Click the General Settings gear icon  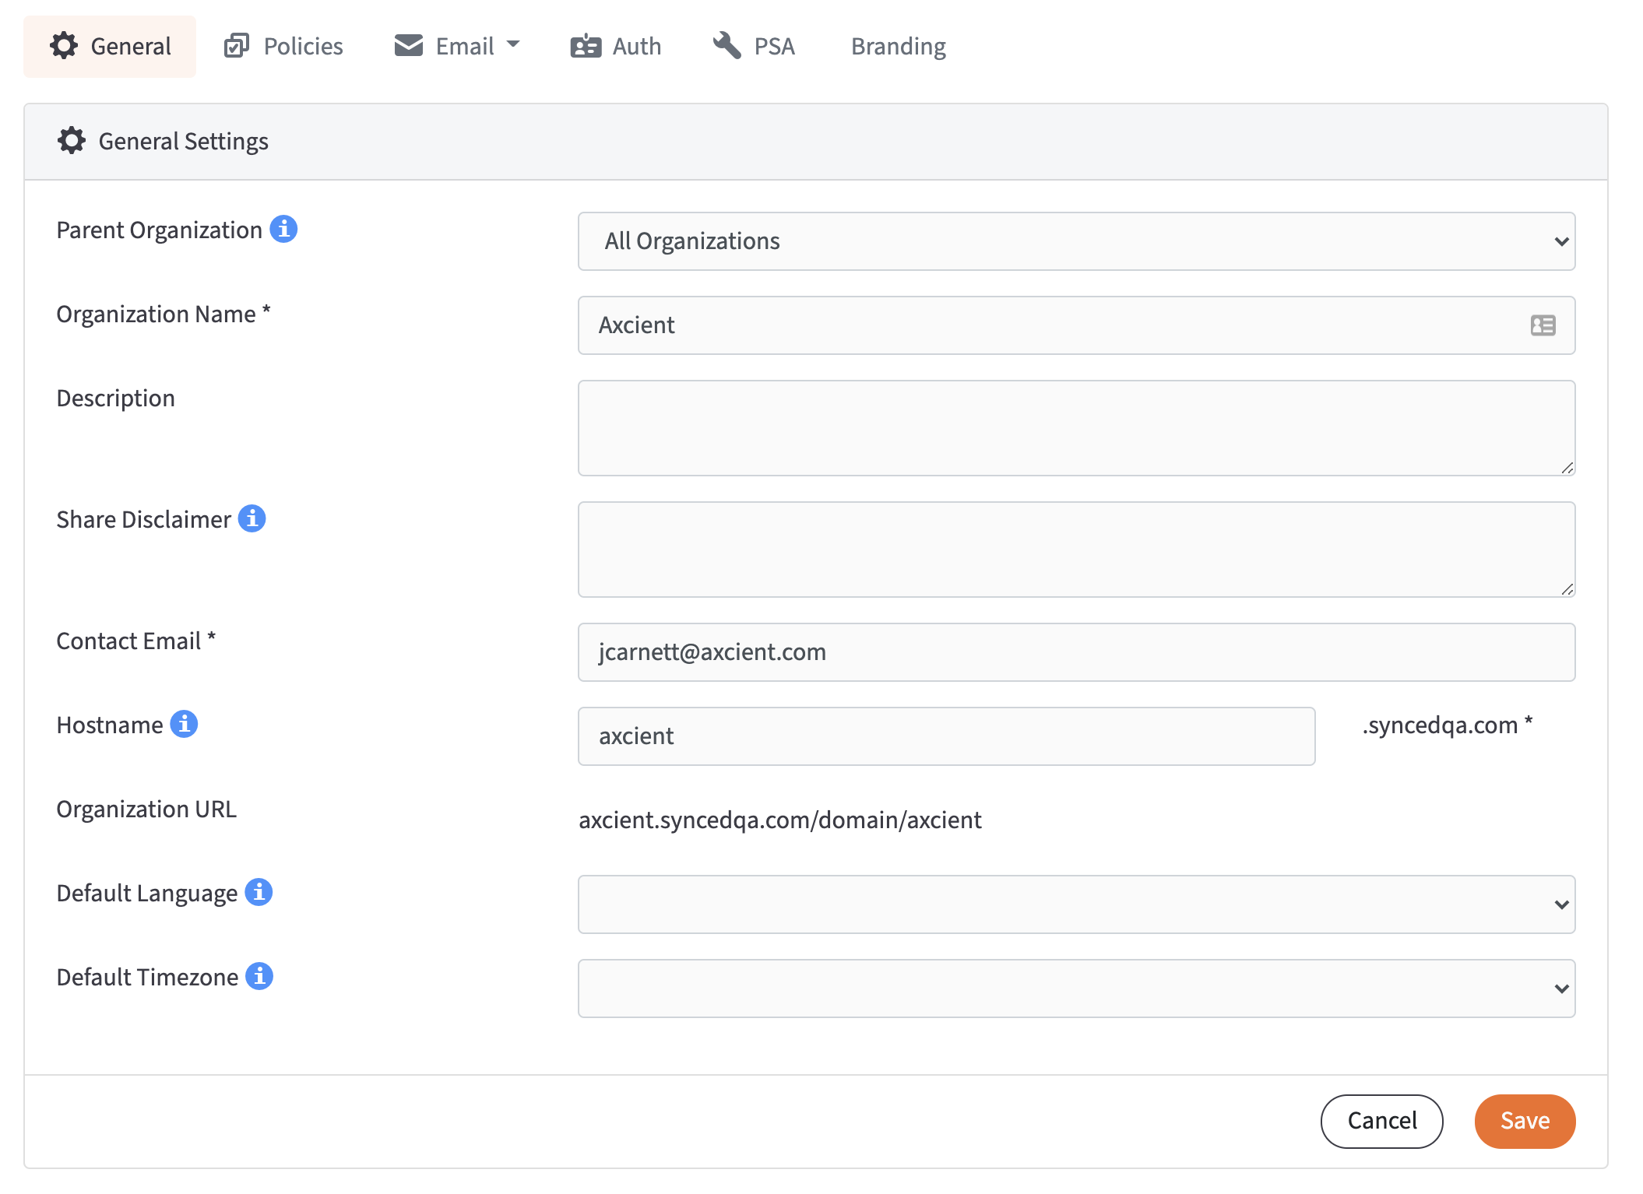tap(72, 141)
